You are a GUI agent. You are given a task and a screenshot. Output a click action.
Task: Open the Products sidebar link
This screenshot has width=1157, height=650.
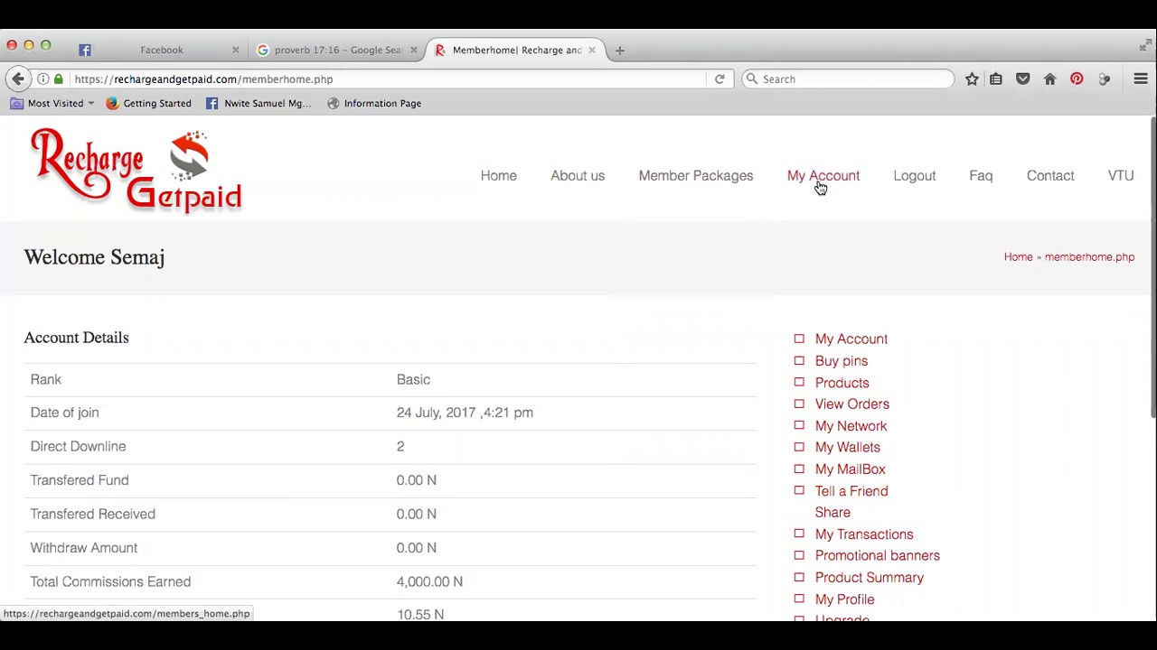842,383
